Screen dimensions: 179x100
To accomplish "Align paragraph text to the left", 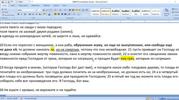I will pos(55,14).
